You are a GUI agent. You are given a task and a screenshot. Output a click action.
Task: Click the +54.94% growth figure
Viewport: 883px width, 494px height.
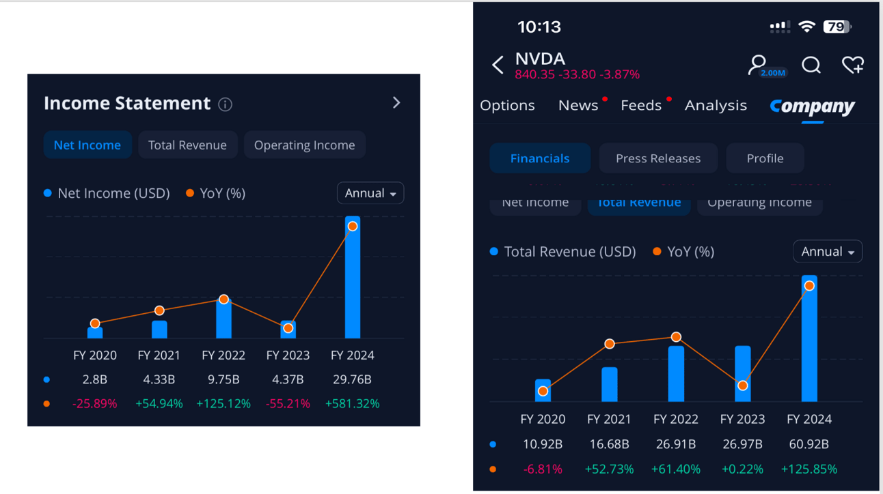click(x=159, y=404)
